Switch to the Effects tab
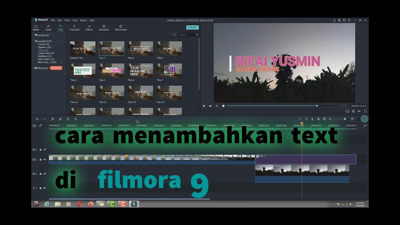This screenshot has width=400, height=225. click(89, 28)
